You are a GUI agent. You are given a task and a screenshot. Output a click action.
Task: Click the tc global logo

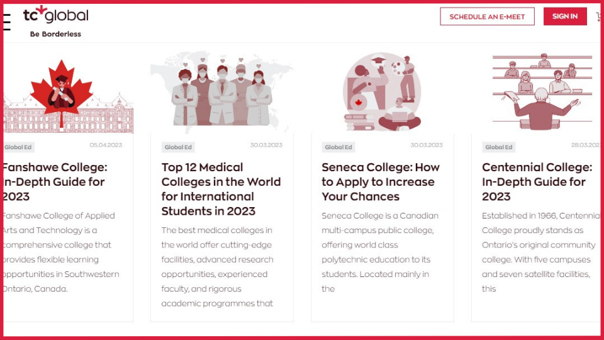click(x=55, y=14)
